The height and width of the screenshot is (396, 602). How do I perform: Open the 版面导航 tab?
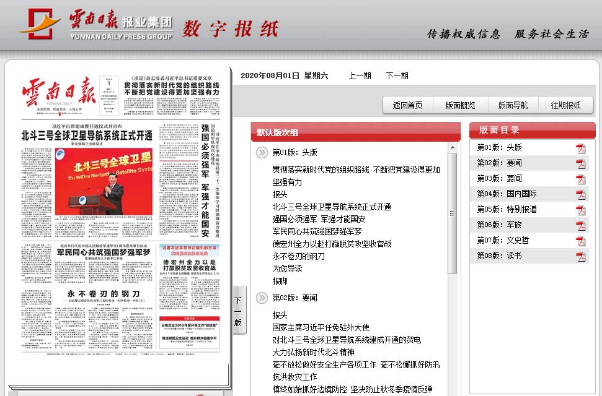513,105
